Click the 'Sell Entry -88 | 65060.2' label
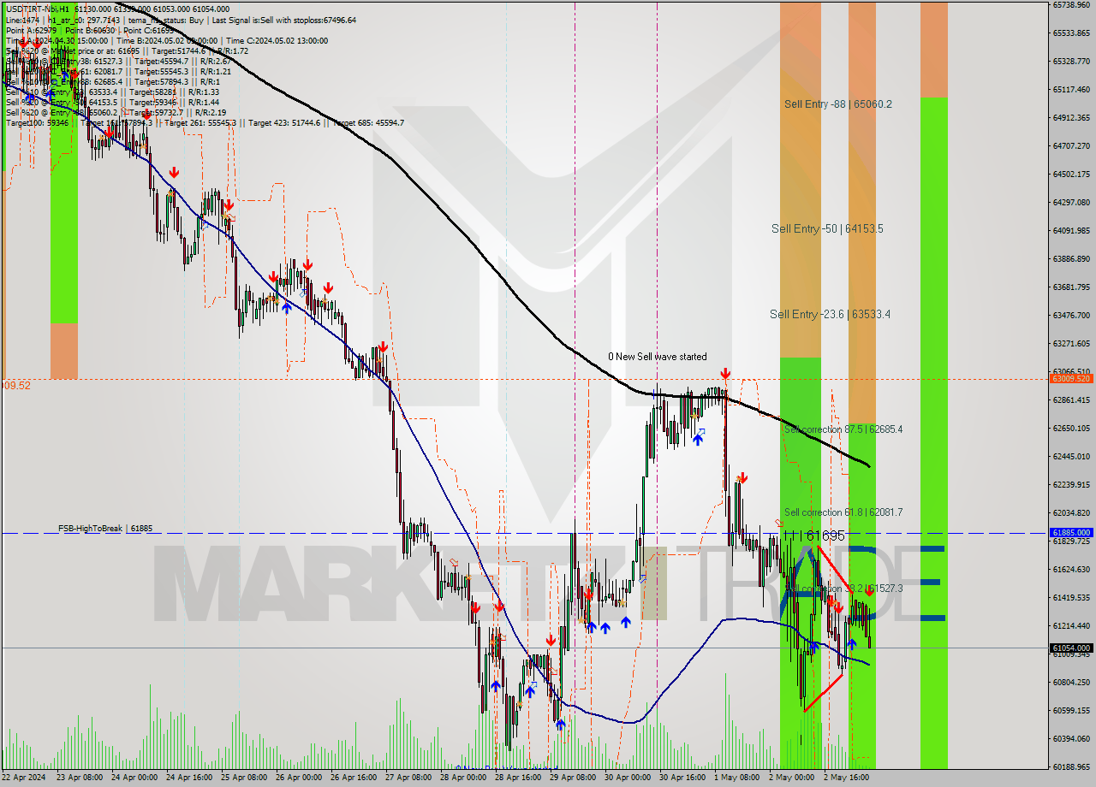 click(x=837, y=104)
